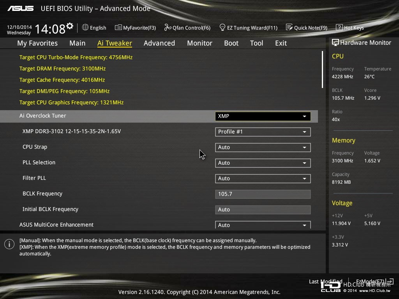Click the EzMode exit arrow icon
This screenshot has height=299, width=399.
[x=390, y=281]
